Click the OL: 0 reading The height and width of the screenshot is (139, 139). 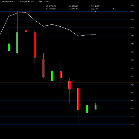pyautogui.click(x=93, y=12)
